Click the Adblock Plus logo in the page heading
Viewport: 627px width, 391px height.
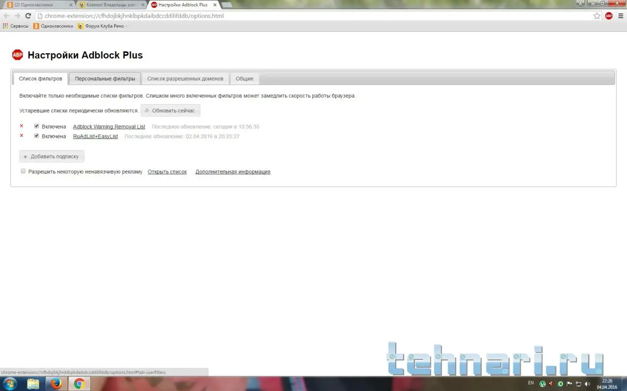coord(17,55)
